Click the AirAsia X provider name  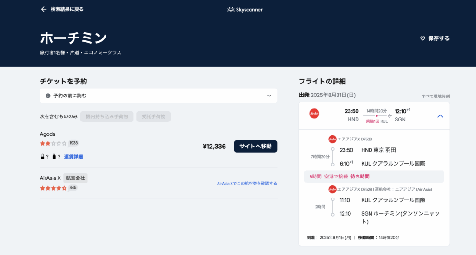[x=50, y=178]
